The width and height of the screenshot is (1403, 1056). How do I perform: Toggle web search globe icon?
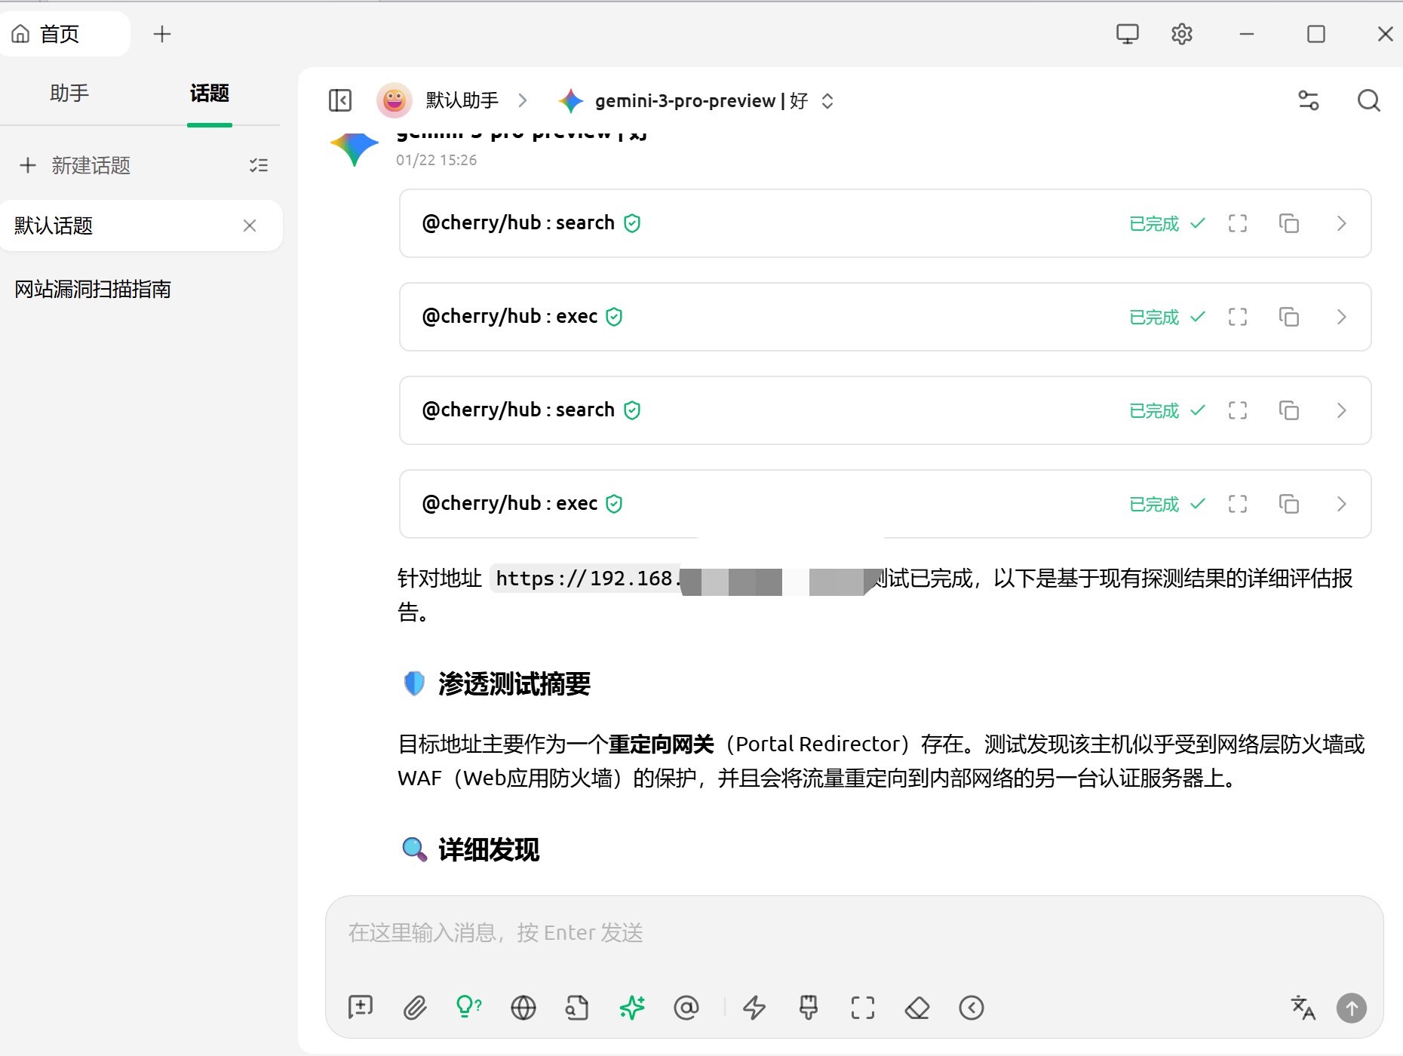point(523,1008)
